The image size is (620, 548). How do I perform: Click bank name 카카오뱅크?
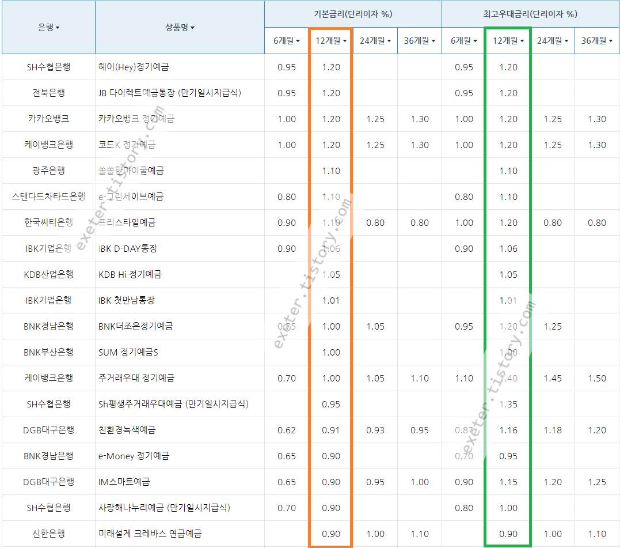click(x=48, y=119)
